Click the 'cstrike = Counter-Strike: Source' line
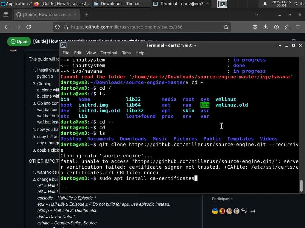Image resolution: width=305 pixels, height=228 pixels. (67, 223)
